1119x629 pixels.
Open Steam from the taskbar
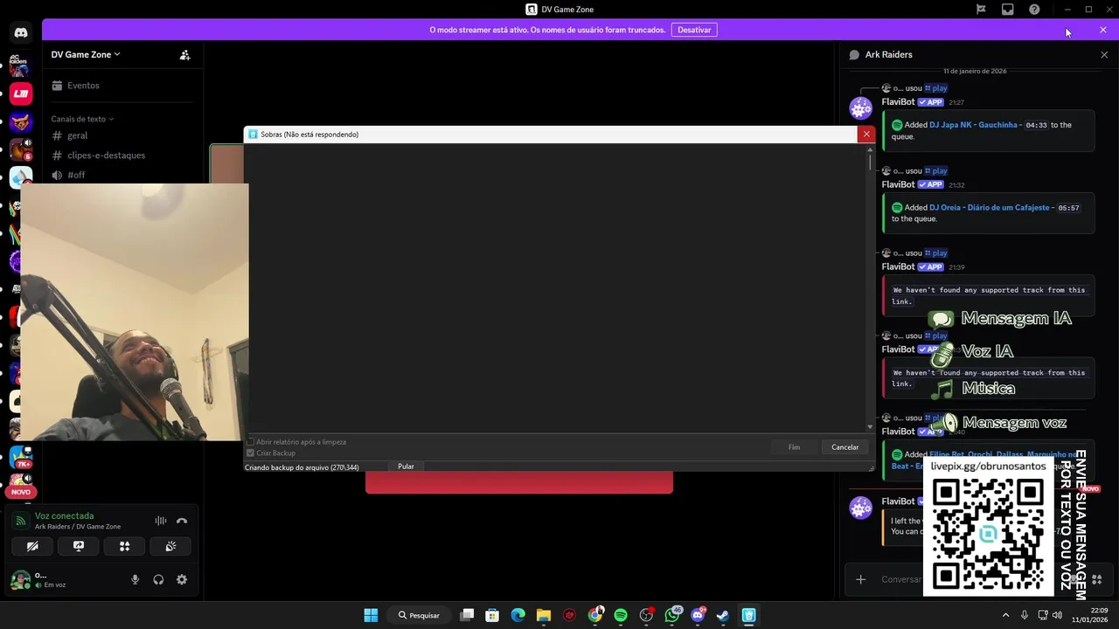click(723, 615)
